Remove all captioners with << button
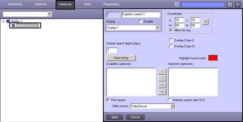 pyautogui.click(x=162, y=92)
